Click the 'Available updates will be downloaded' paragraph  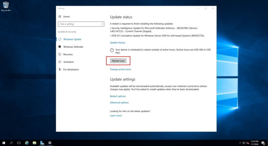point(158,88)
